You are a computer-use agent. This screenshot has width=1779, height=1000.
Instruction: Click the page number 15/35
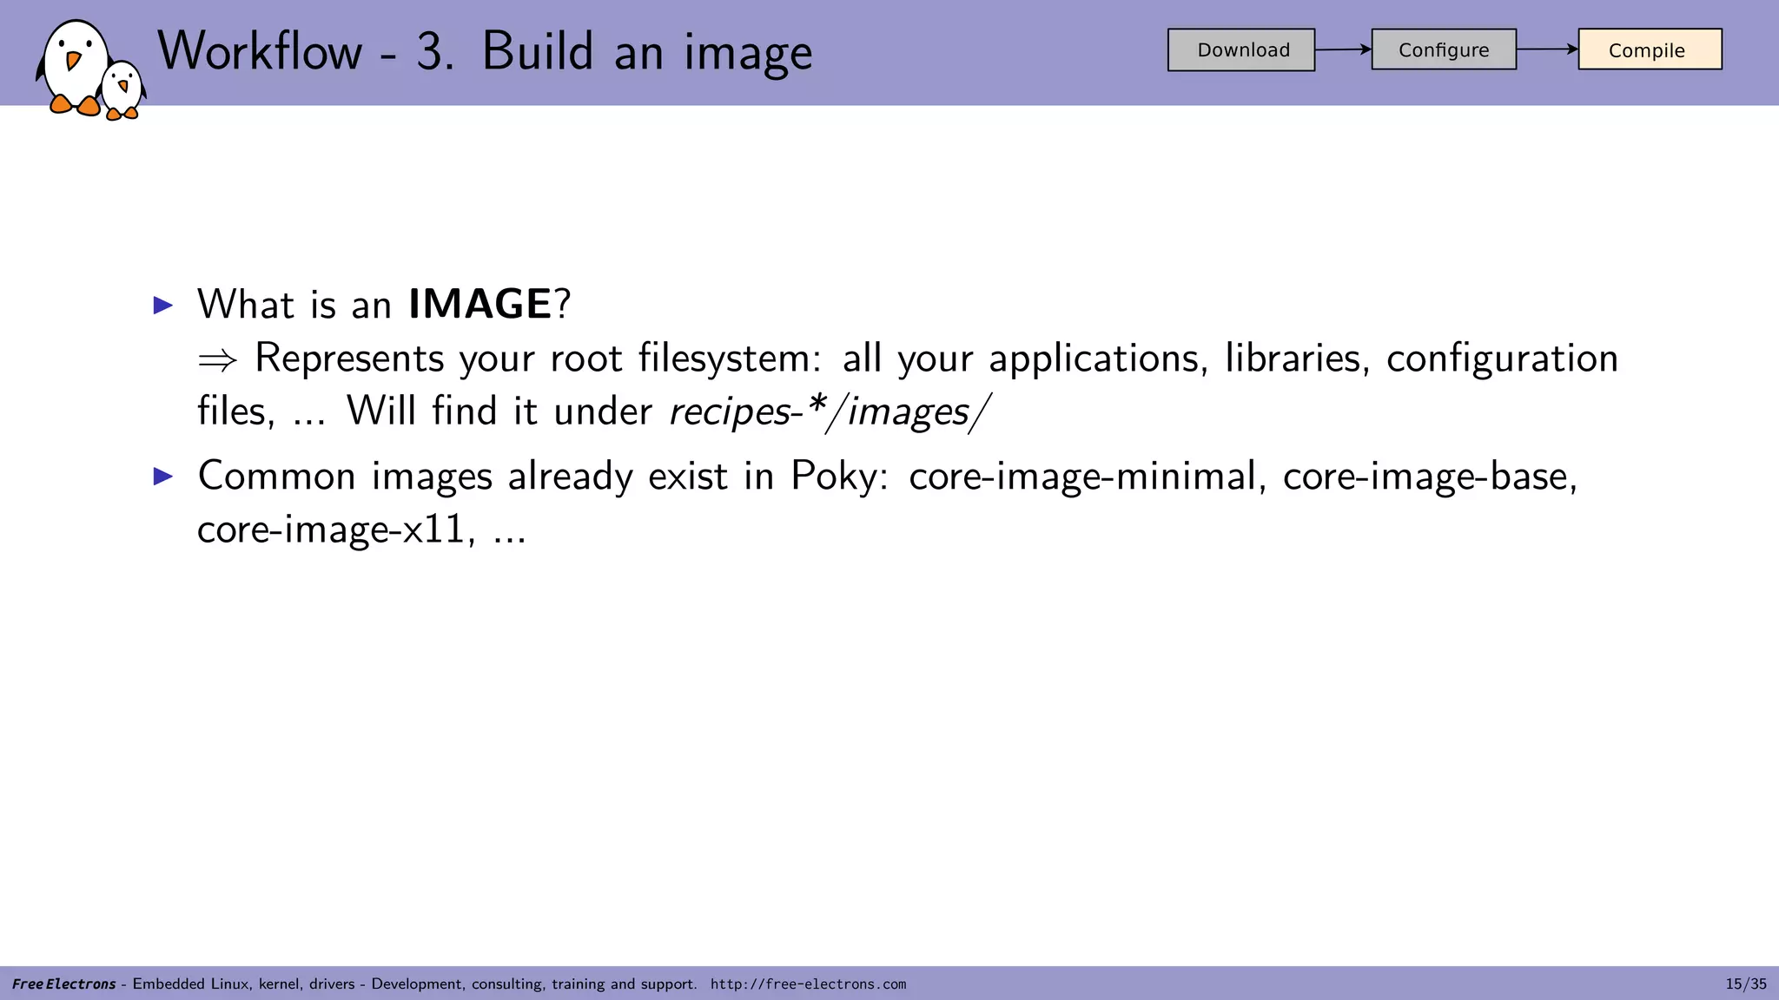point(1746,984)
